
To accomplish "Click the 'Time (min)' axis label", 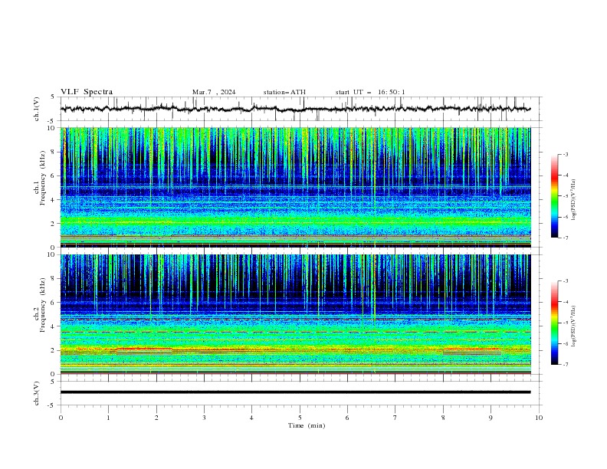I will tap(307, 425).
